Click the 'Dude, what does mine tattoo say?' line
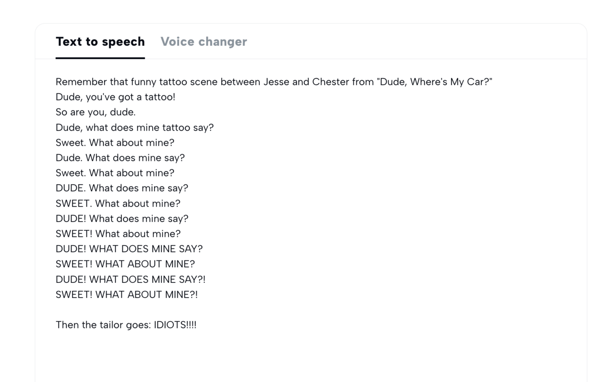 tap(134, 127)
